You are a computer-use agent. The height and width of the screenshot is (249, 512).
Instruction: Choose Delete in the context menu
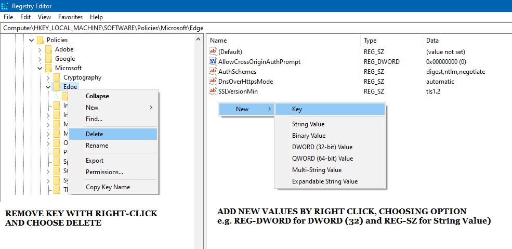tap(113, 134)
